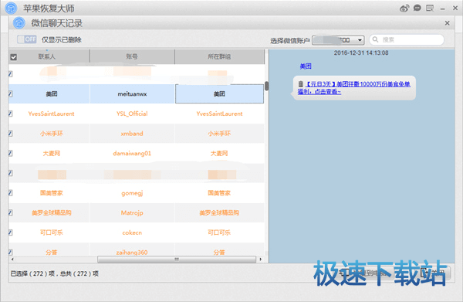Click the horizontal scrollbar right arrow
Viewport: 463px width, 302px height.
pyautogui.click(x=261, y=260)
